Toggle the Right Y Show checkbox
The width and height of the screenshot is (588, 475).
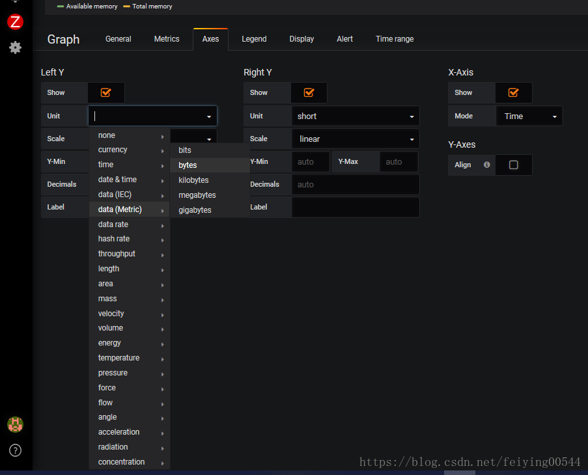(x=309, y=92)
